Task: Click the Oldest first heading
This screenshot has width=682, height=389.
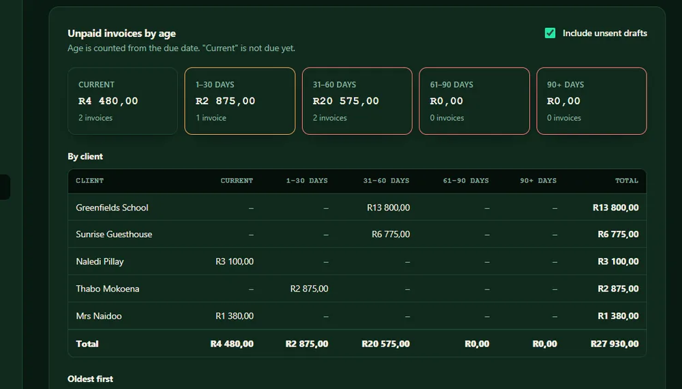Action: [90, 379]
